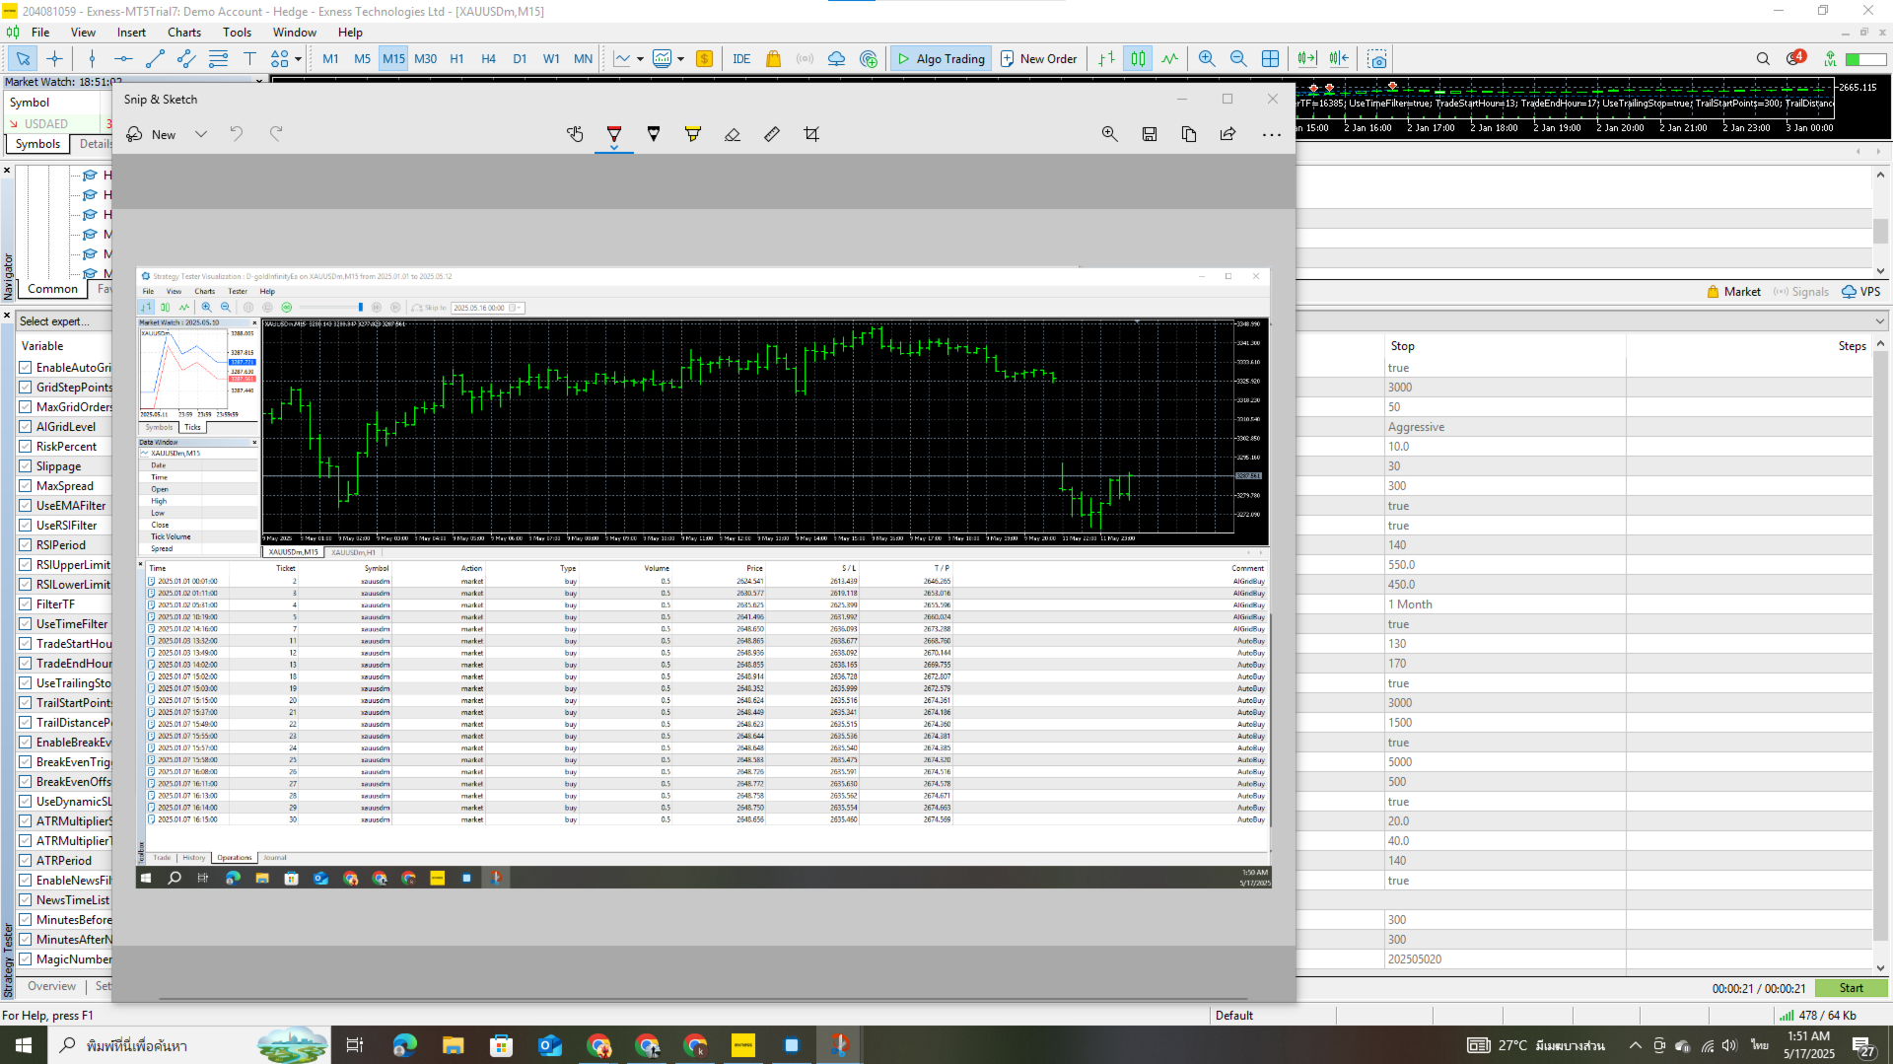The image size is (1893, 1064).
Task: Tile chart windows with the grid icon
Action: click(1270, 59)
